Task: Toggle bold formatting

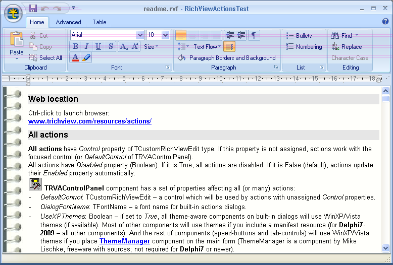Action: tap(75, 46)
